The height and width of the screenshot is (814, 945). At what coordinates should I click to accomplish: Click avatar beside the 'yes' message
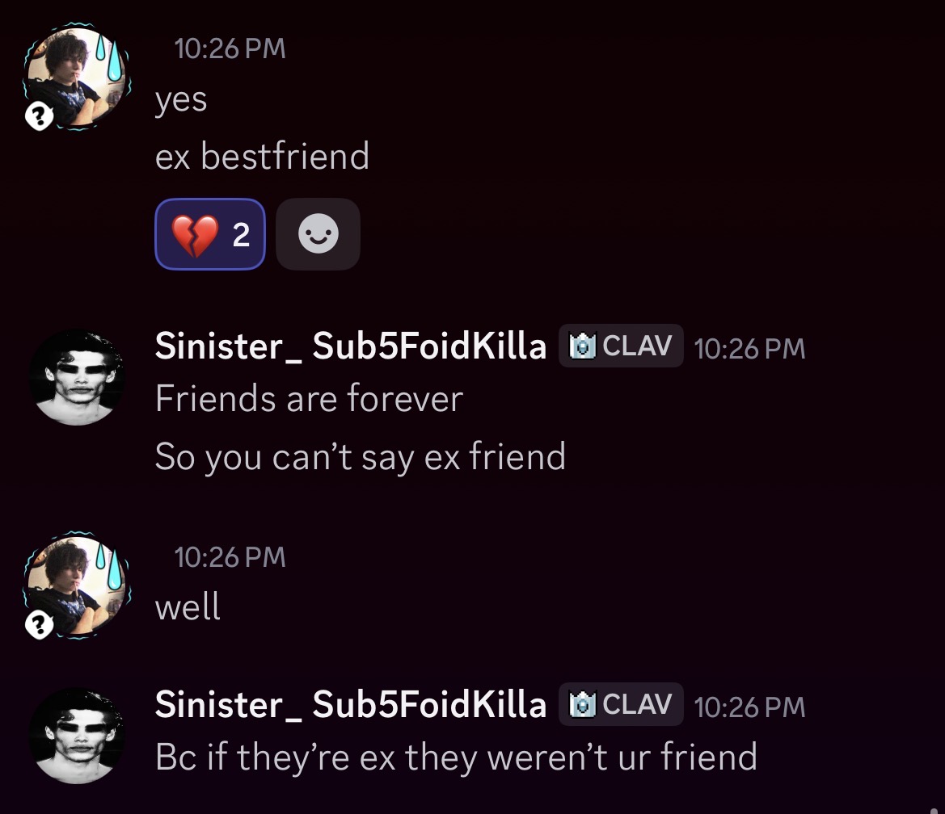point(78,77)
